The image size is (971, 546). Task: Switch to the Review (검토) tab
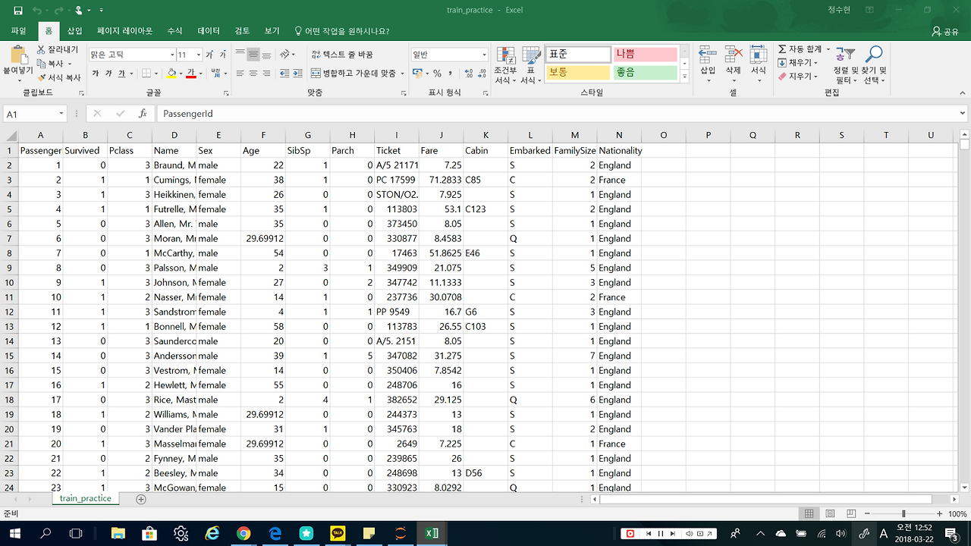[x=242, y=31]
